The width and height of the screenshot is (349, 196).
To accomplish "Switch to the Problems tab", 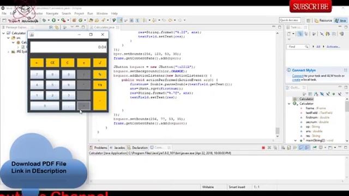I will [x=98, y=148].
